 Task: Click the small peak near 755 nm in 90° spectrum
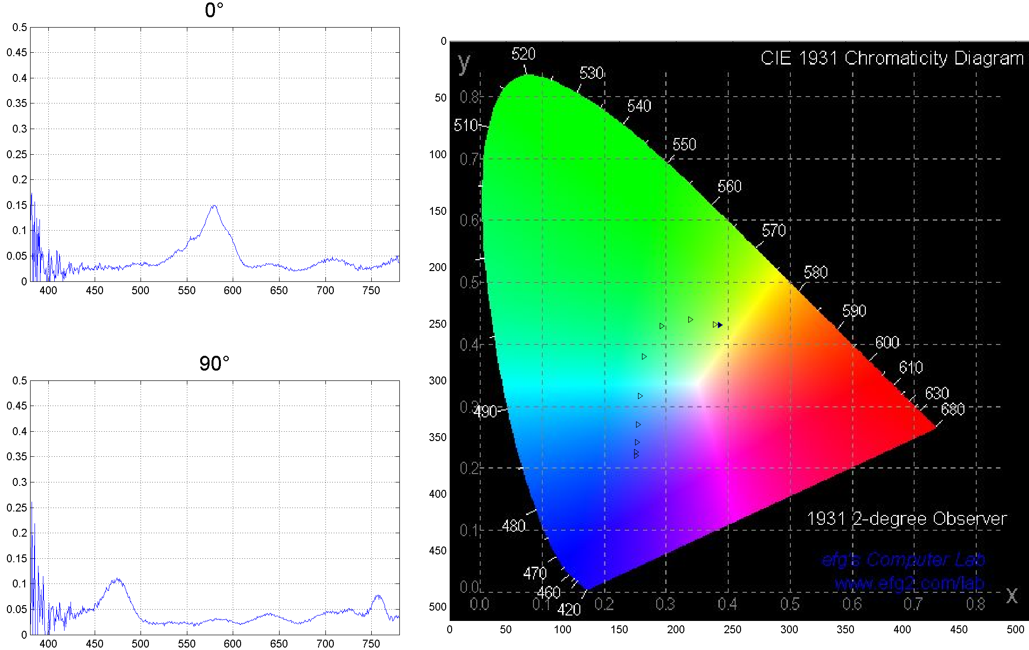(378, 596)
